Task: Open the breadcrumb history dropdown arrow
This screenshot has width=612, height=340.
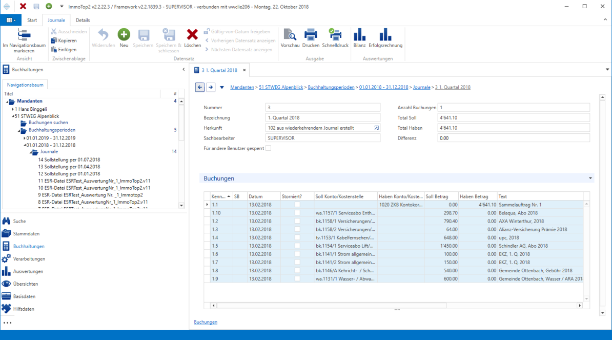Action: [x=222, y=88]
